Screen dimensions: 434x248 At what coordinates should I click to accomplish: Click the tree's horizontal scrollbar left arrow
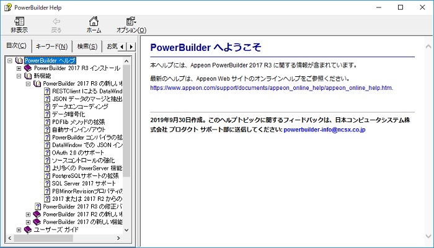[x=10, y=237]
